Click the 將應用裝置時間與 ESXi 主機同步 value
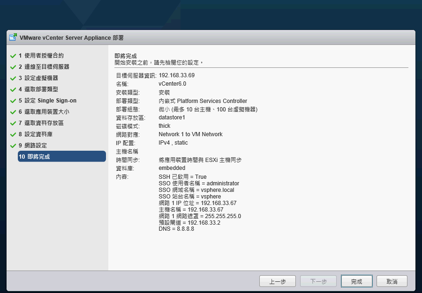 pyautogui.click(x=200, y=160)
